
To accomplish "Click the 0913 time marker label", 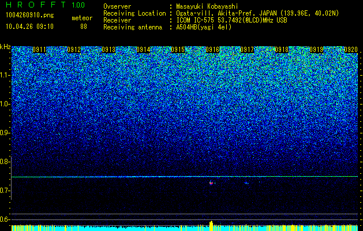I will click(108, 50).
